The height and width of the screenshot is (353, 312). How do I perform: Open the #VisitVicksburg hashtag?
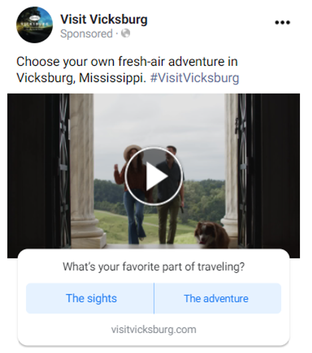pyautogui.click(x=195, y=78)
